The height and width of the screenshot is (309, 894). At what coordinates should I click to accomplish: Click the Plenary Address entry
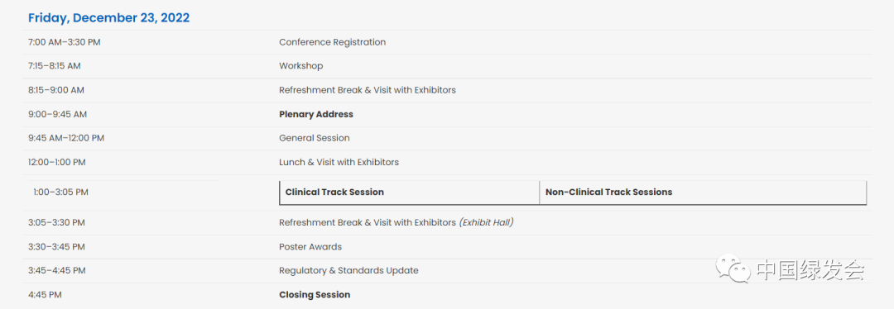point(316,114)
